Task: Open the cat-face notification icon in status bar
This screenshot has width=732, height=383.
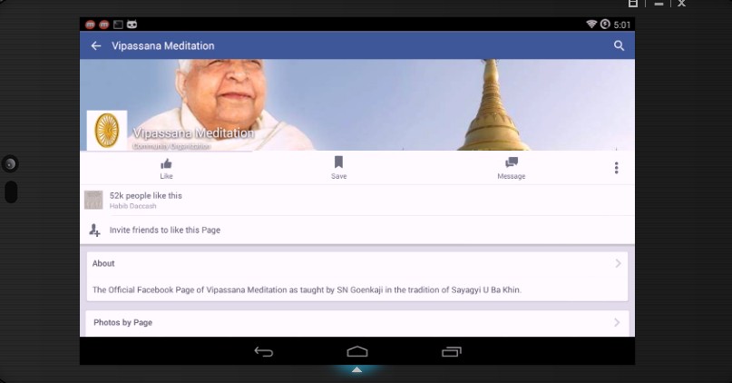Action: [132, 25]
